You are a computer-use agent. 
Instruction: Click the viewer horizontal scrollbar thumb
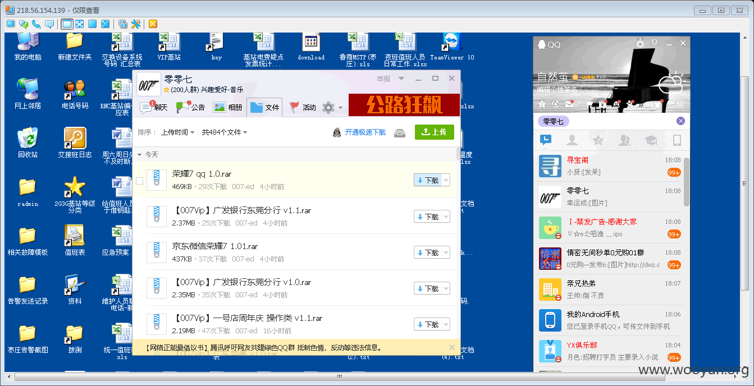coord(340,376)
